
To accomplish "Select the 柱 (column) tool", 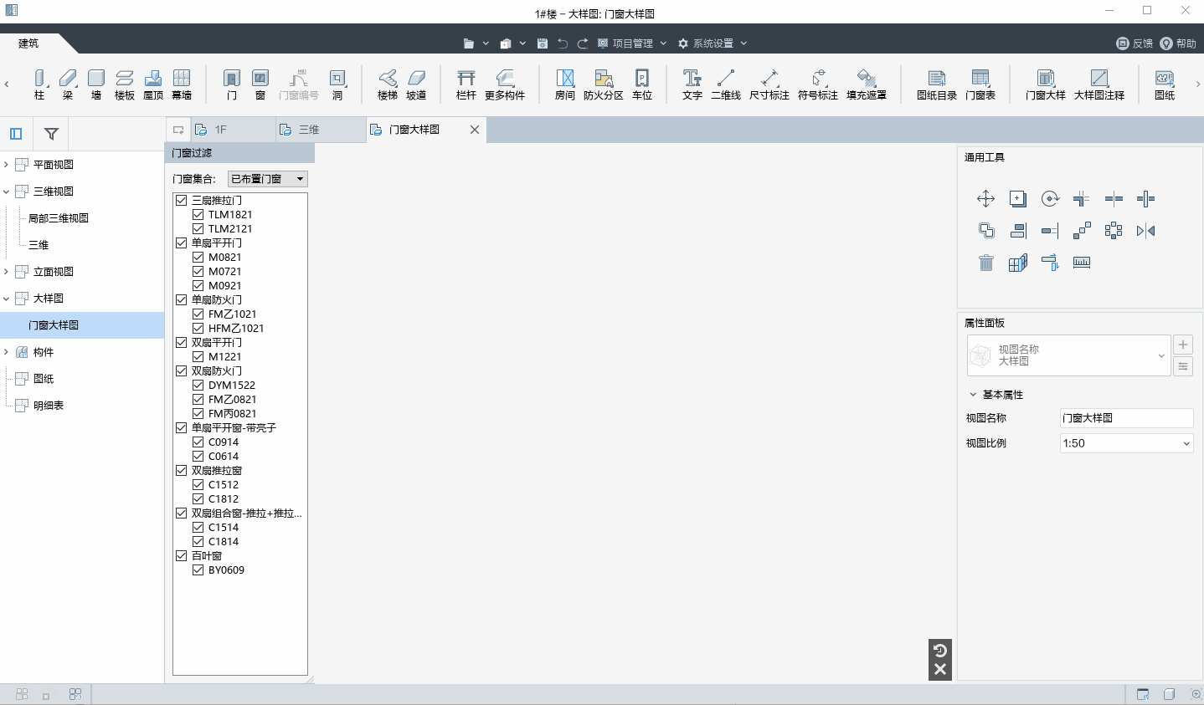I will (x=39, y=84).
